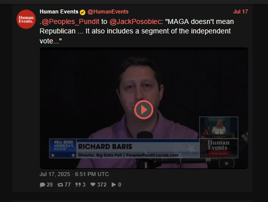This screenshot has width=268, height=202.
Task: Open the Human Events display name link
Action: click(x=59, y=11)
